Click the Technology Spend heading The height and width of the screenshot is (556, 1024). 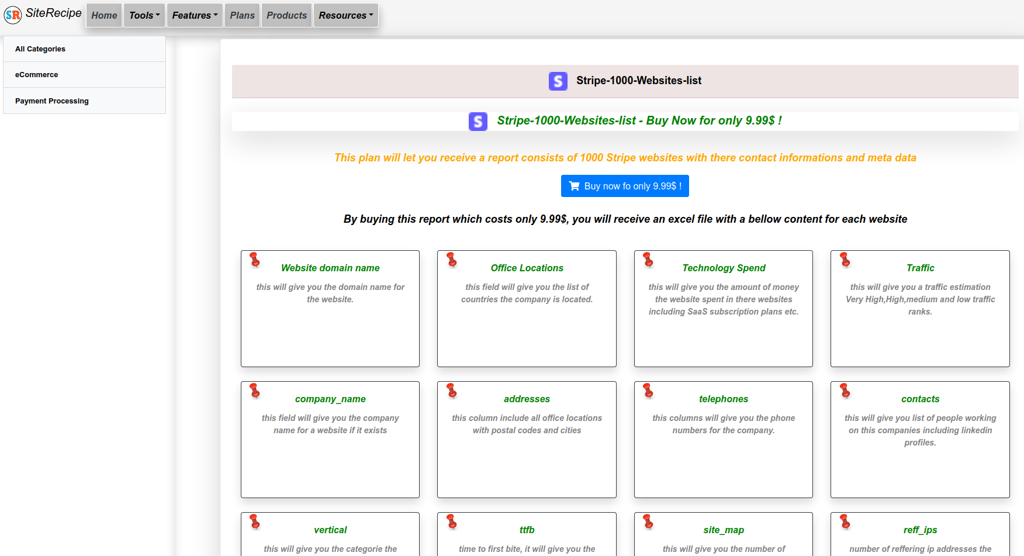click(724, 268)
